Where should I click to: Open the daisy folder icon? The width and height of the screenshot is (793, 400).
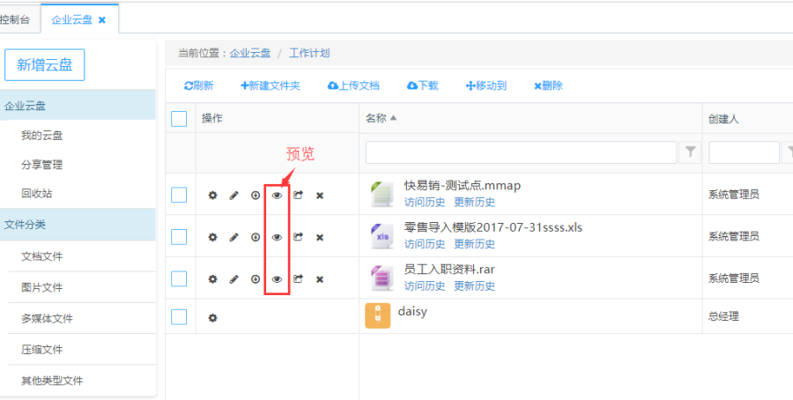coord(377,315)
